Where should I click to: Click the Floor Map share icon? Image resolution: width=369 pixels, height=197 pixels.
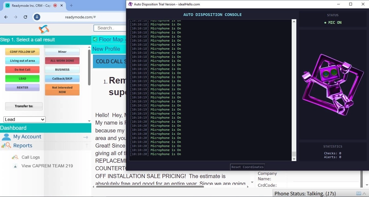[95, 39]
